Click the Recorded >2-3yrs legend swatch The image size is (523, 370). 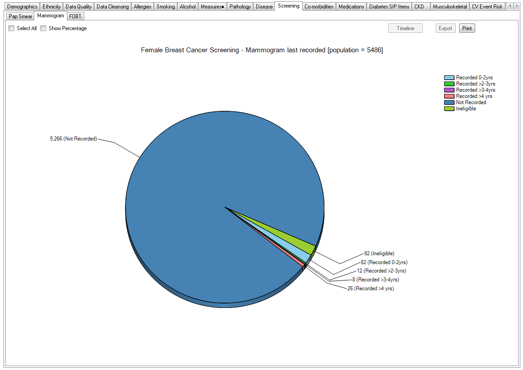[449, 84]
